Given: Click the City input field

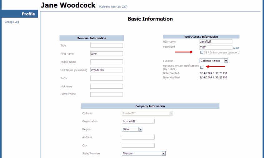Looking at the screenshot, I should coord(138,146).
